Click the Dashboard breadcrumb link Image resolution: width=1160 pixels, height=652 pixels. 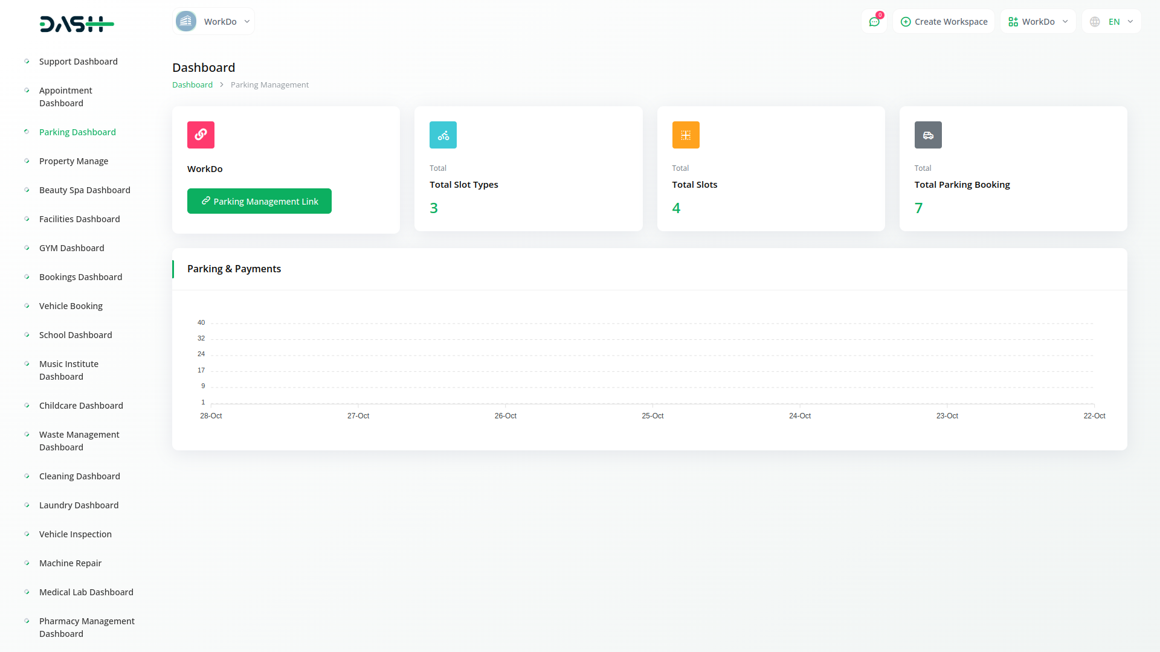(x=192, y=85)
